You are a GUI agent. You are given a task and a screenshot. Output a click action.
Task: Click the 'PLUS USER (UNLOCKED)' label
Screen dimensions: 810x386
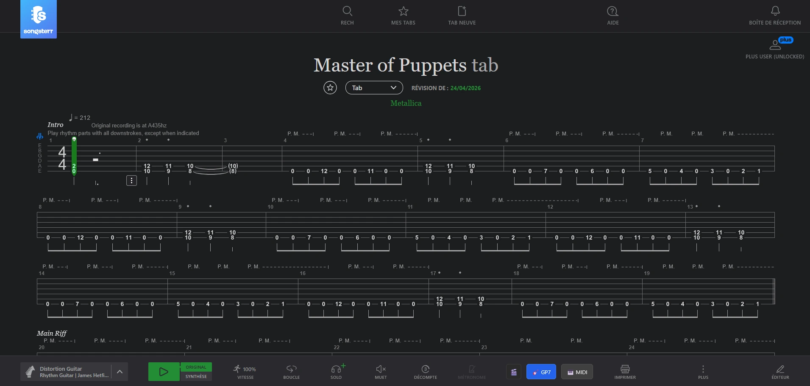click(x=775, y=57)
